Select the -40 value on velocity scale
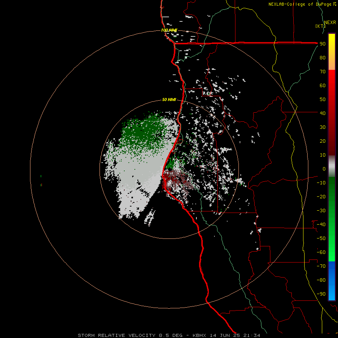 (x=321, y=225)
